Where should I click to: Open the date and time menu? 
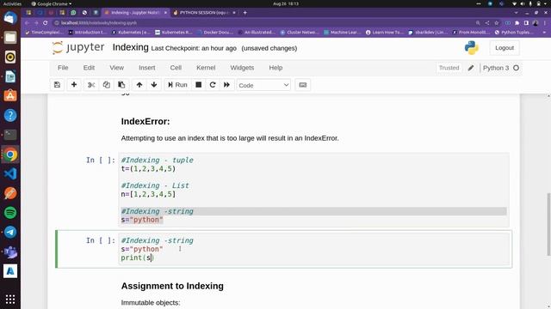(x=286, y=3)
